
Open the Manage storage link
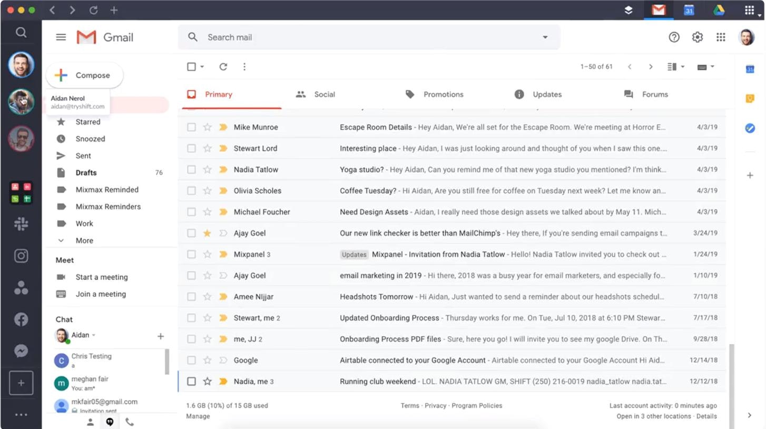(198, 416)
